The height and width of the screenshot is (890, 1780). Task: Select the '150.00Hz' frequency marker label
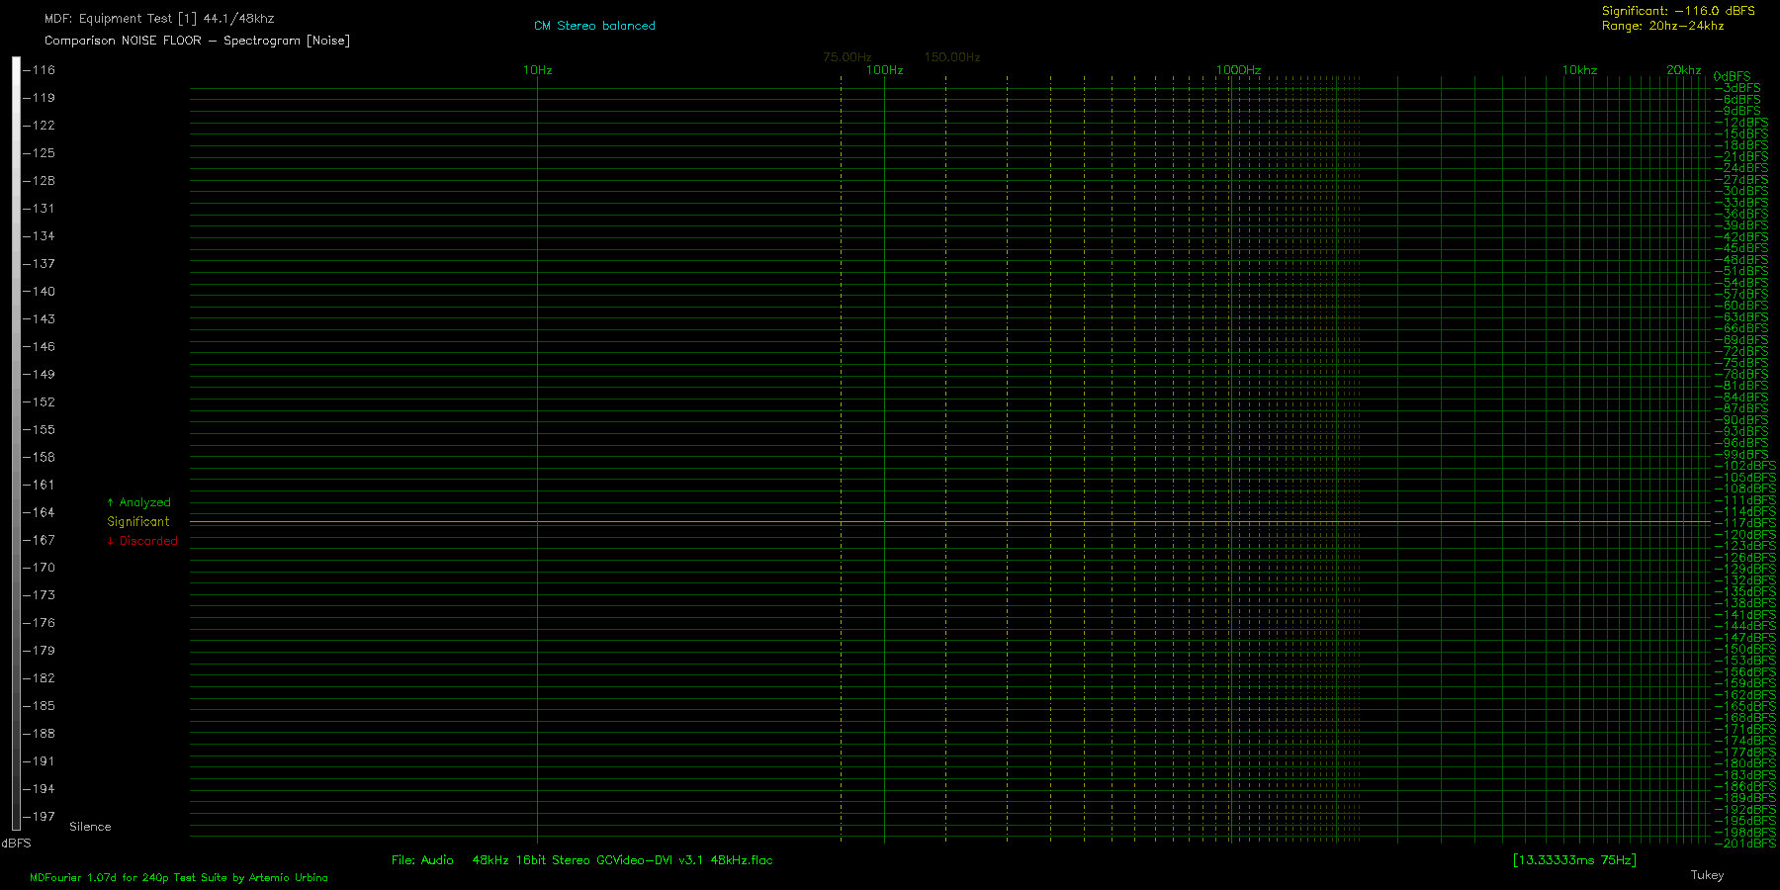coord(952,57)
